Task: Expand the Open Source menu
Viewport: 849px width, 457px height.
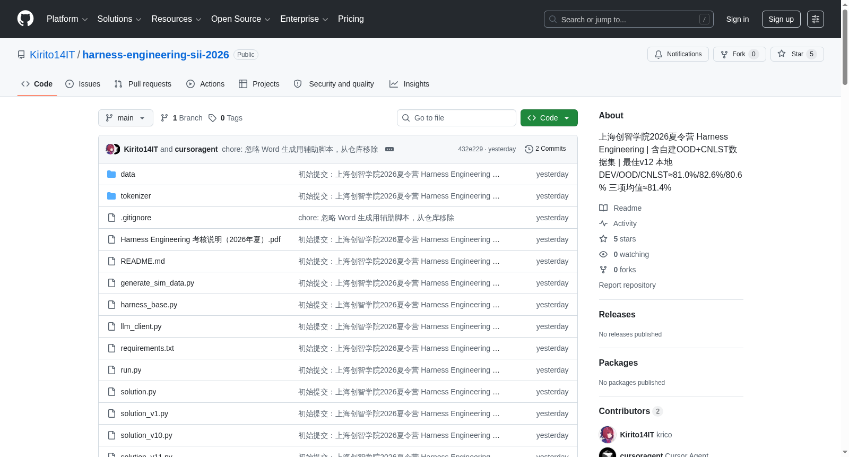Action: (x=241, y=19)
